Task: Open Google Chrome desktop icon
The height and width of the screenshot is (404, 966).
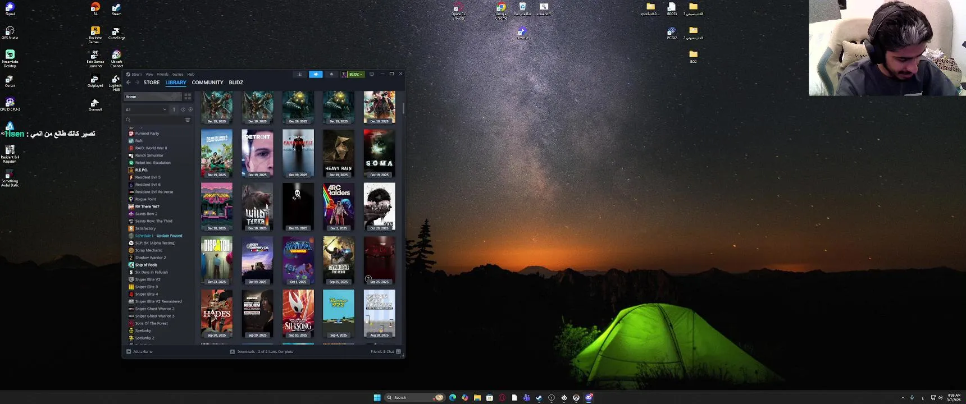Action: [501, 11]
